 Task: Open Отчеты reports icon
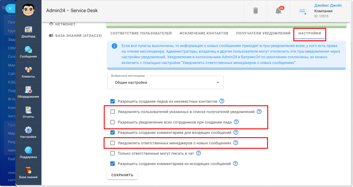tap(28, 112)
